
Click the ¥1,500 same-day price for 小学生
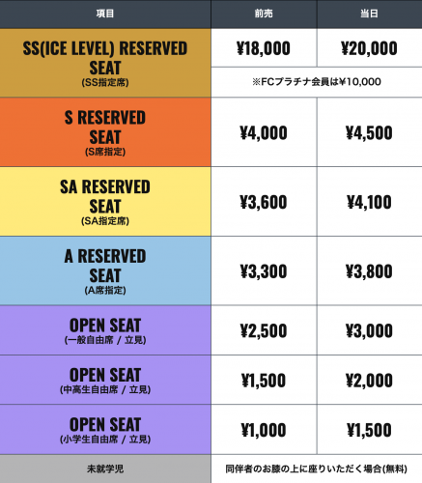coord(369,430)
